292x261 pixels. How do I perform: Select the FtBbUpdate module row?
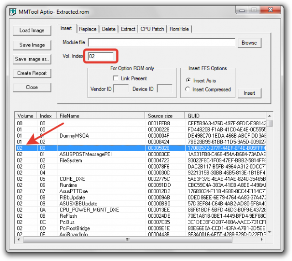pyautogui.click(x=141, y=197)
